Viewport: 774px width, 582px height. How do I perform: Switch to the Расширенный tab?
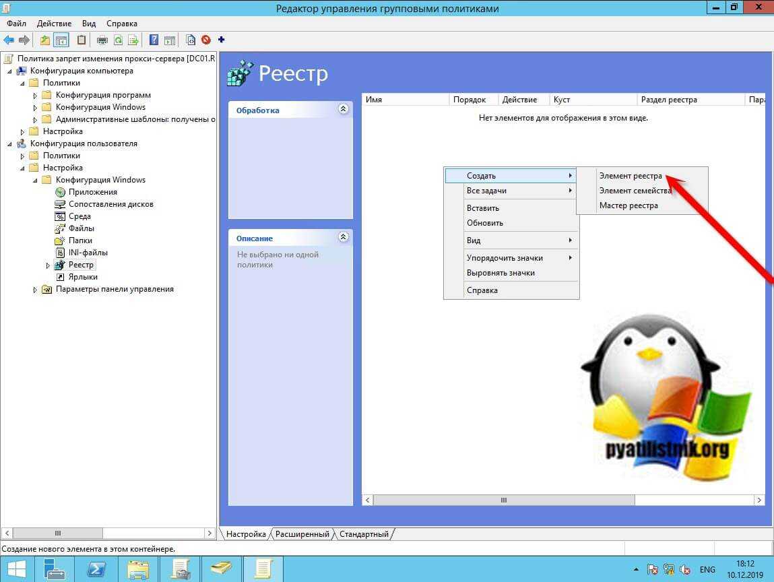[302, 534]
